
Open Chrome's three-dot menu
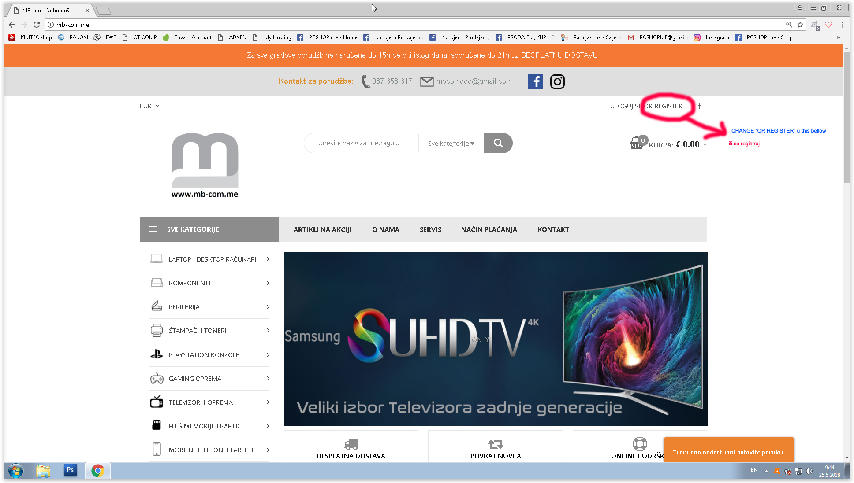[843, 25]
